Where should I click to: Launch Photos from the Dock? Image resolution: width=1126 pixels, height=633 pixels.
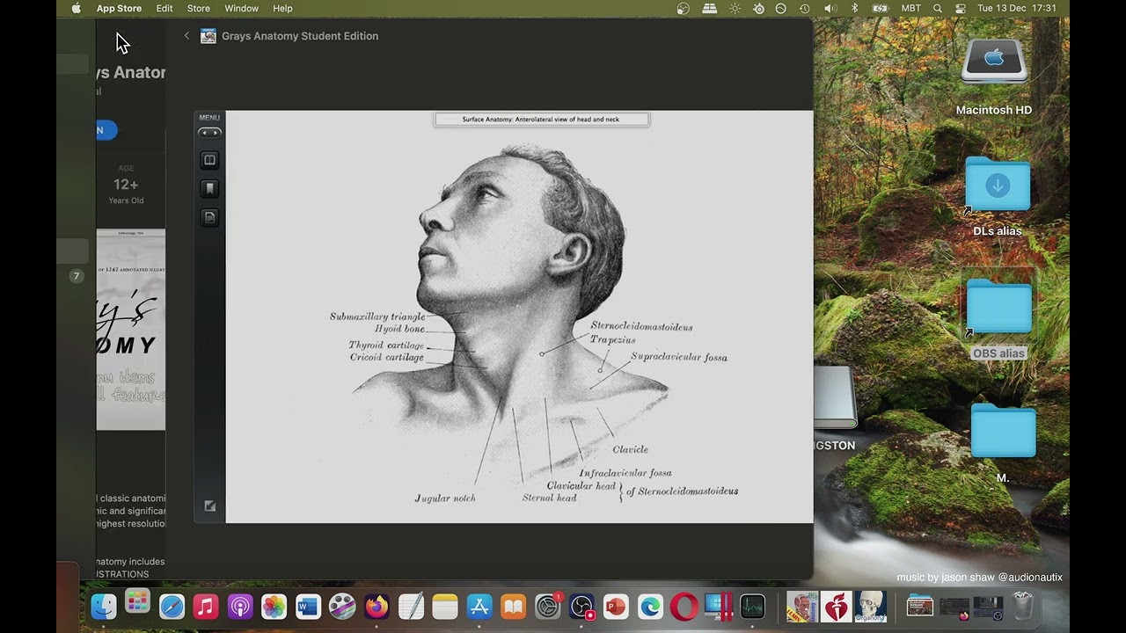click(274, 607)
